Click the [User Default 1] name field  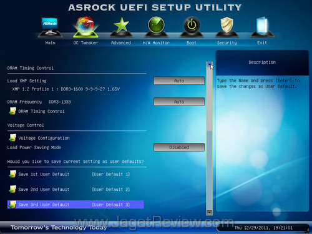coord(111,174)
